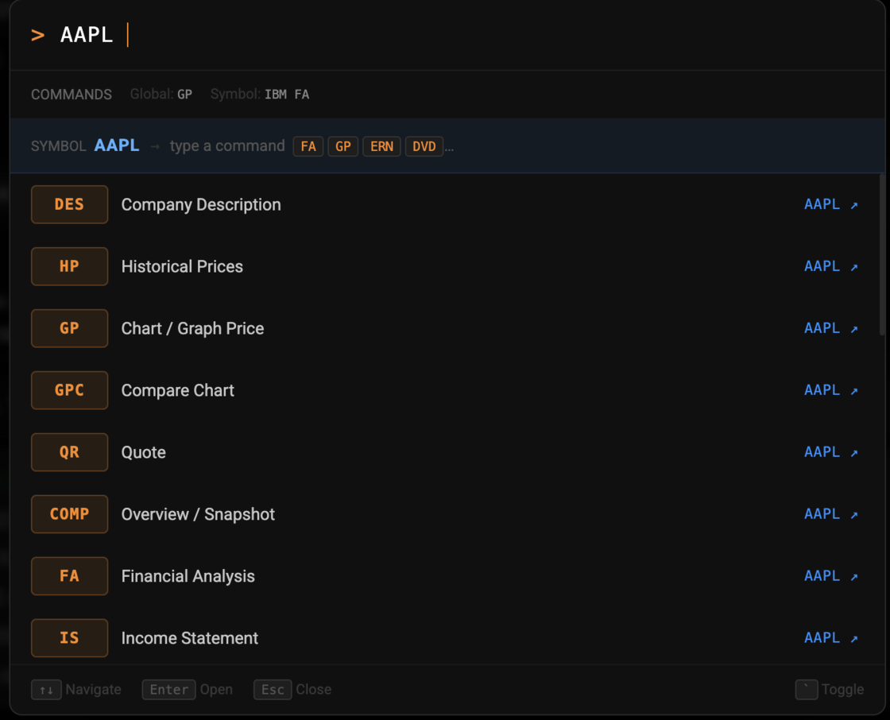Image resolution: width=890 pixels, height=720 pixels.
Task: Click the FA chip in symbol hint bar
Action: tap(308, 146)
